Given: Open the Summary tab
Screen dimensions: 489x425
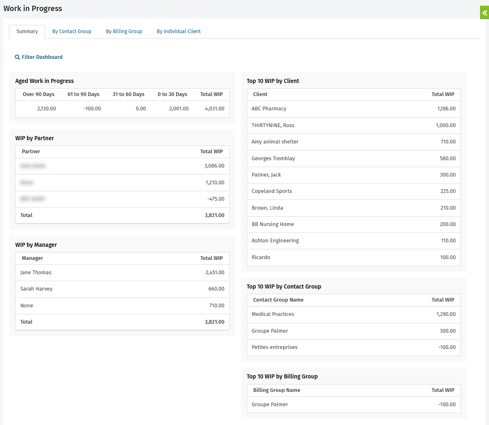Looking at the screenshot, I should point(27,31).
